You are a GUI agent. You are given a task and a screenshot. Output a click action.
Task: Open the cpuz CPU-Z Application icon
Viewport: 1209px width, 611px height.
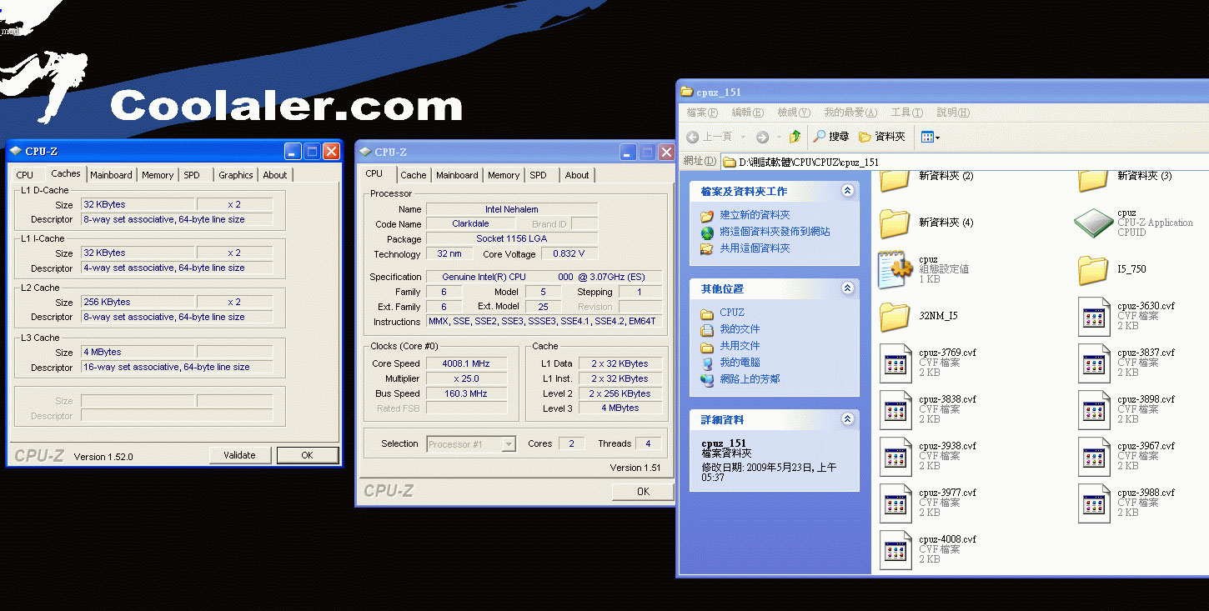(1093, 223)
